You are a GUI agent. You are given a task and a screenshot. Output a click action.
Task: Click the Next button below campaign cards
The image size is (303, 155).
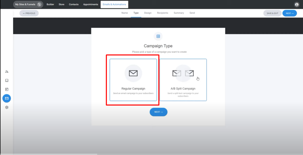coord(158,112)
